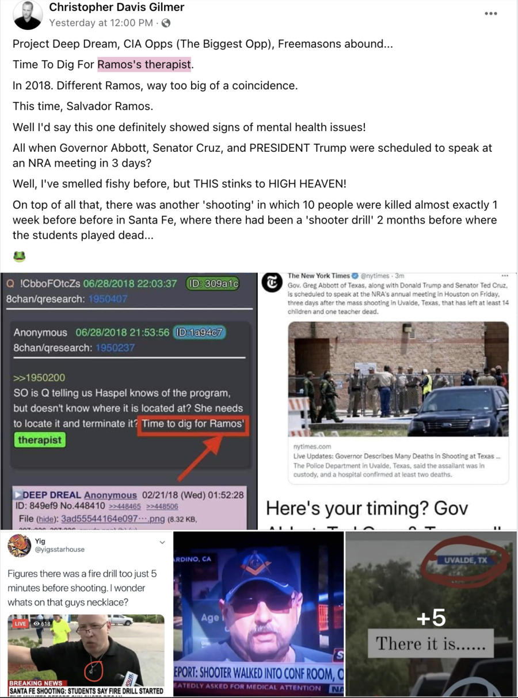This screenshot has height=698, width=518.
Task: Click the frog emoji in post
Action: click(19, 256)
